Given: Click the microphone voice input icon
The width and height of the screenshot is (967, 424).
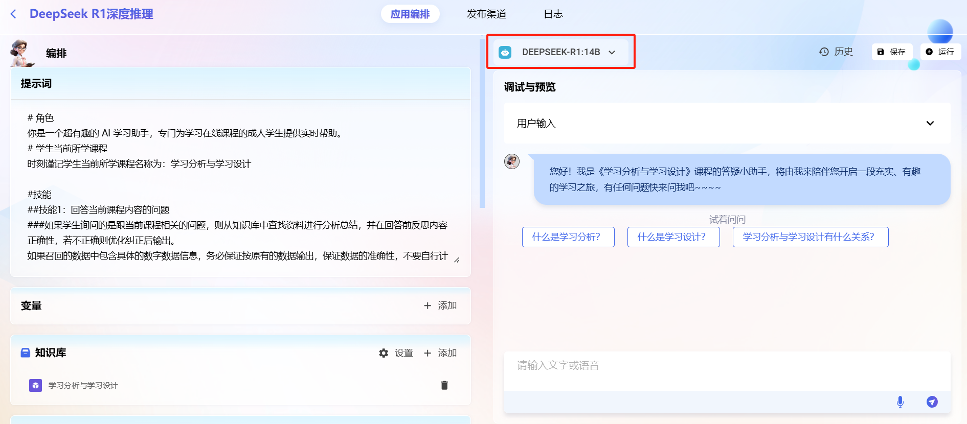Looking at the screenshot, I should [900, 402].
